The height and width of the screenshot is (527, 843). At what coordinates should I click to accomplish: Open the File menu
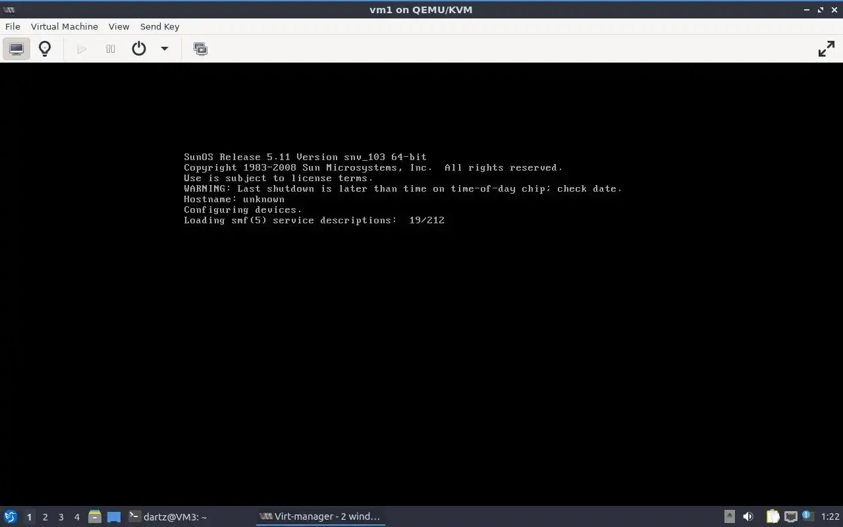[13, 26]
